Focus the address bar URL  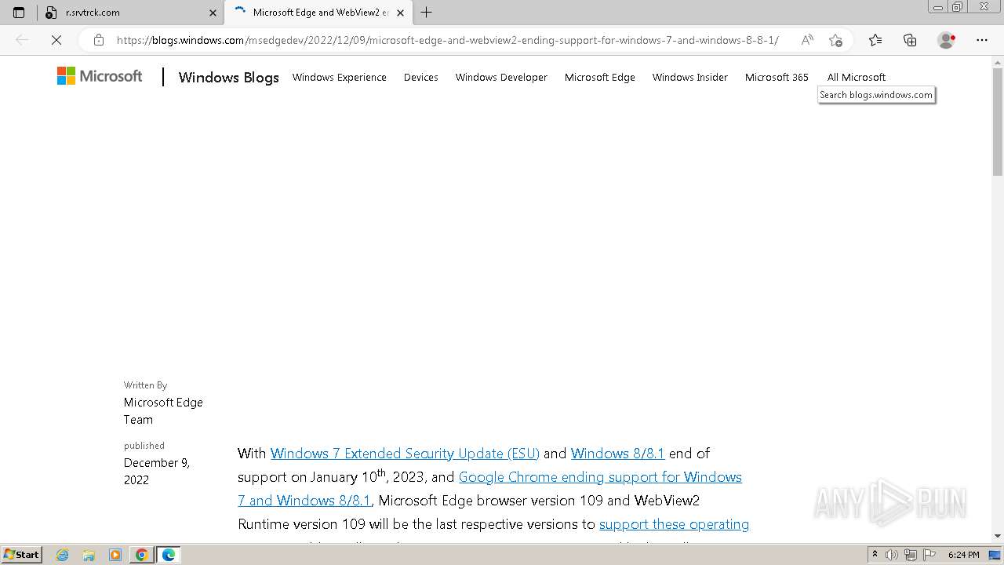(447, 40)
